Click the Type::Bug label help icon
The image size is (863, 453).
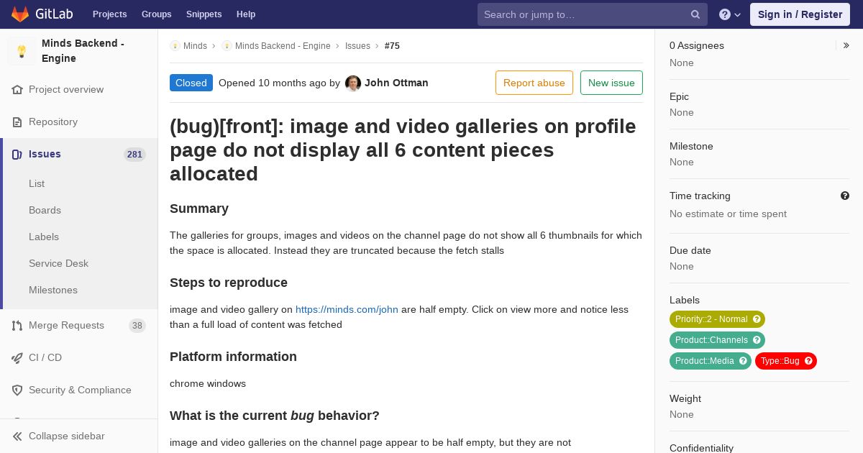click(808, 361)
